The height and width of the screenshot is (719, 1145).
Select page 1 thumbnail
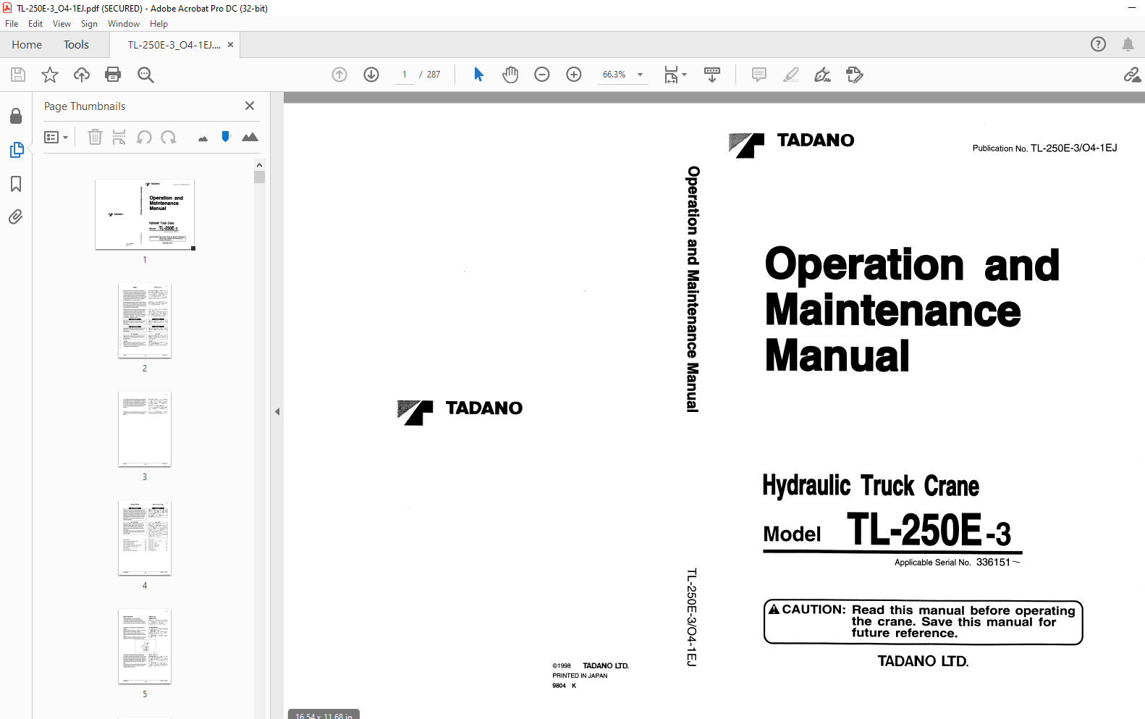pyautogui.click(x=145, y=214)
